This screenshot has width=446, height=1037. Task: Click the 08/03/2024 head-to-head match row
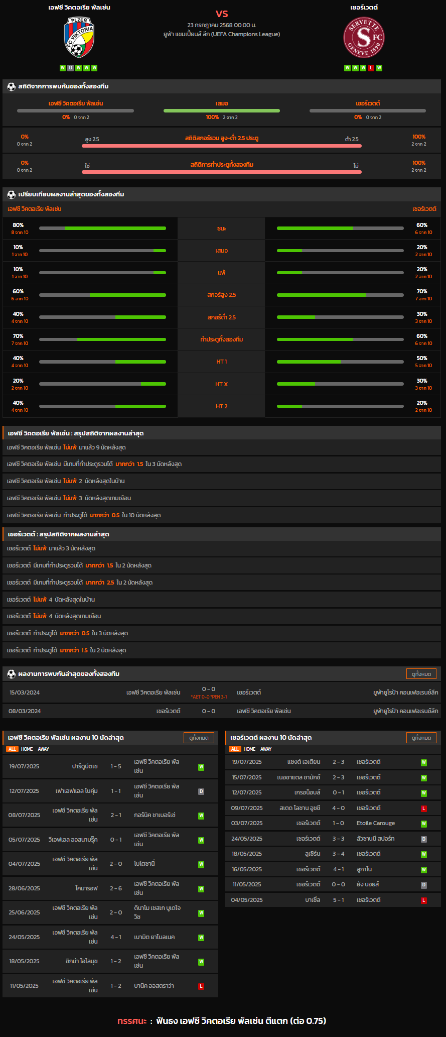[x=223, y=711]
